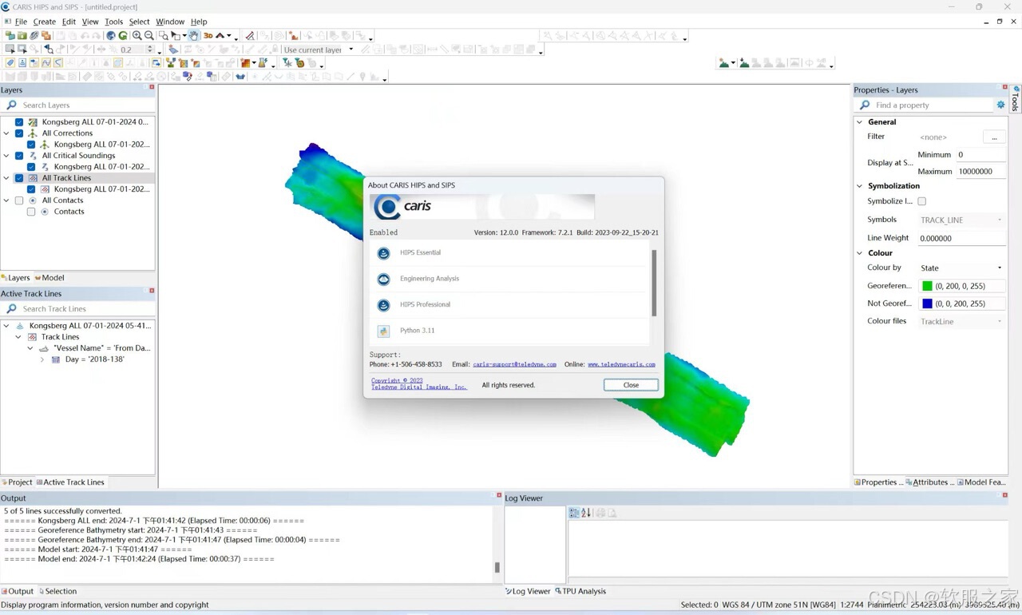Click the zoom-to-area rectangle tool icon

click(x=164, y=36)
